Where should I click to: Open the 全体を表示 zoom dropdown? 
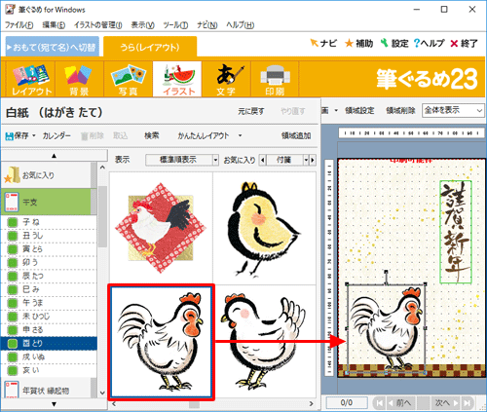point(453,110)
